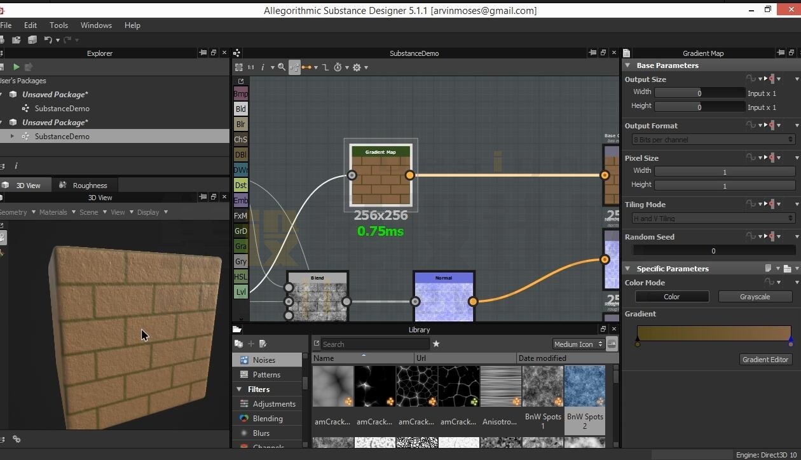Add a Gradient Map node via Gra
801x460 pixels.
click(x=240, y=246)
